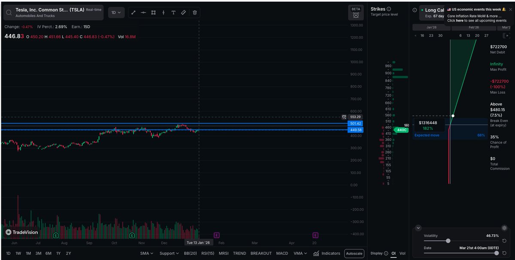The width and height of the screenshot is (515, 260).
Task: Click the purple earnings E marker near April
Action: [315, 235]
